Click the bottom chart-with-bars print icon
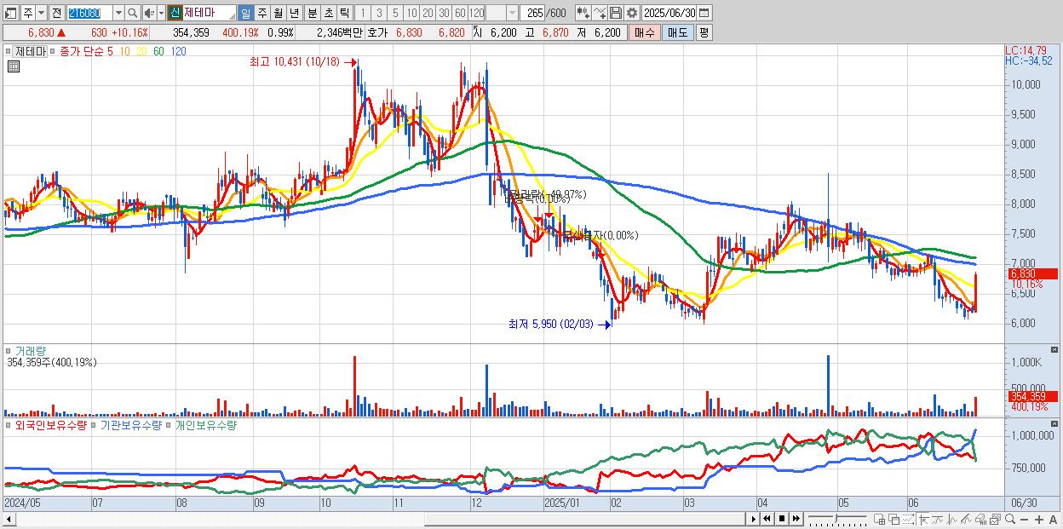1063x529 pixels. [980, 519]
